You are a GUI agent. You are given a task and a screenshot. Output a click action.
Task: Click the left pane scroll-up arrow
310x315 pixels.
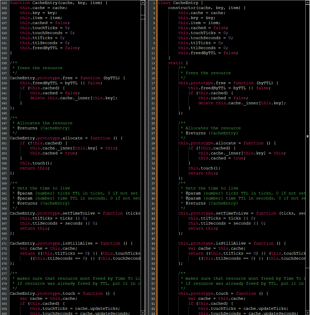click(143, 3)
